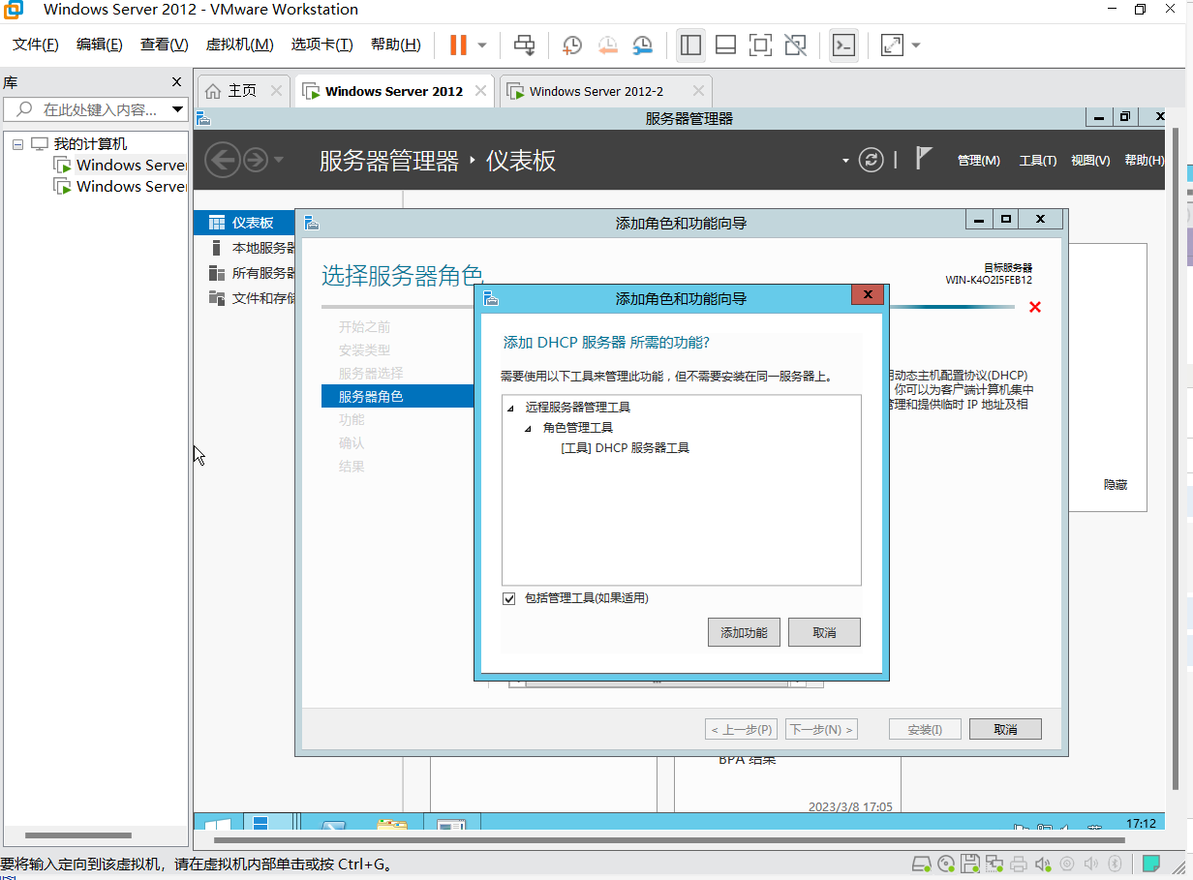Open the console view icon
1193x880 pixels.
pyautogui.click(x=843, y=45)
